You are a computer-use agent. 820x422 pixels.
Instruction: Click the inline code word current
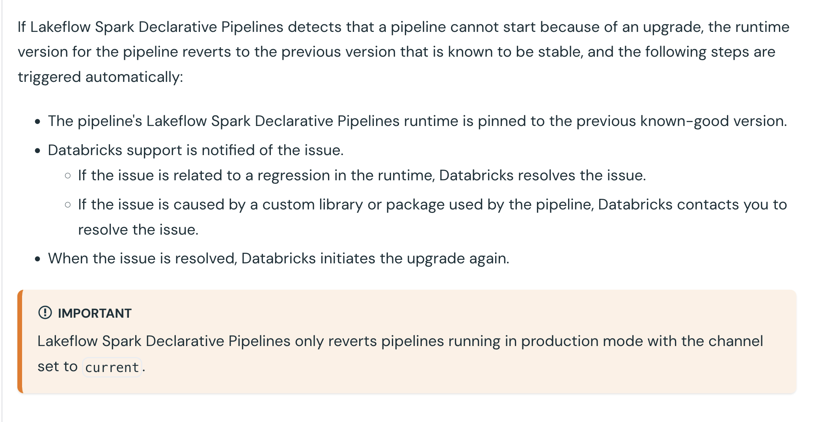coord(112,367)
